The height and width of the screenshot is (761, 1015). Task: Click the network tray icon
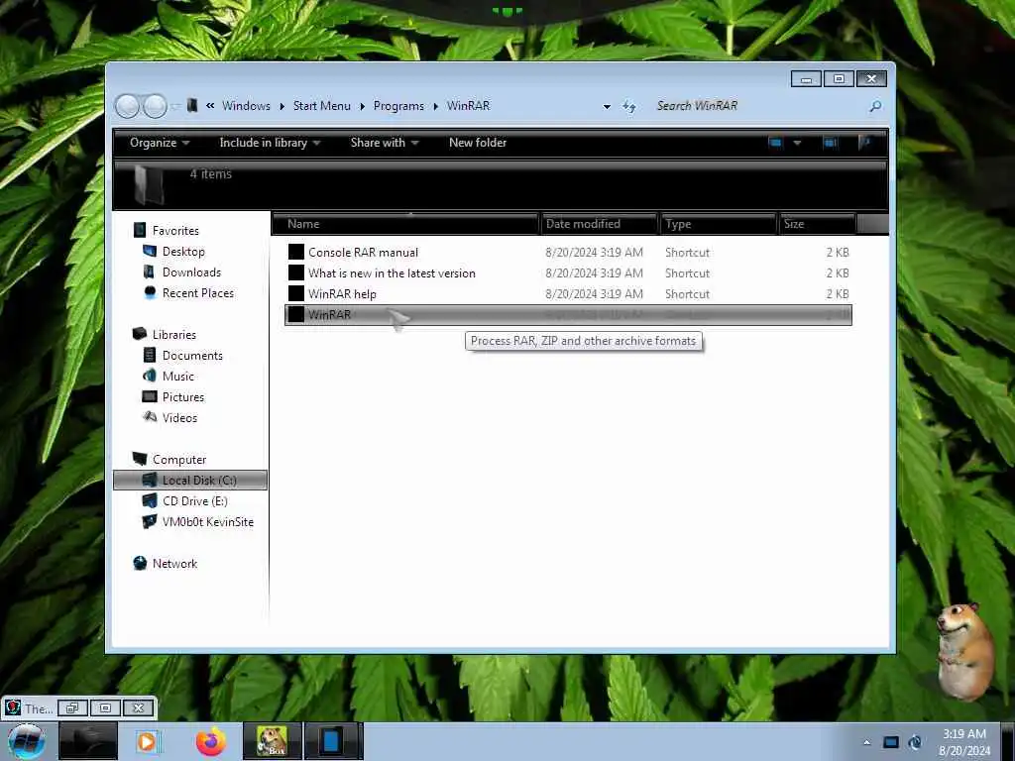tap(915, 742)
